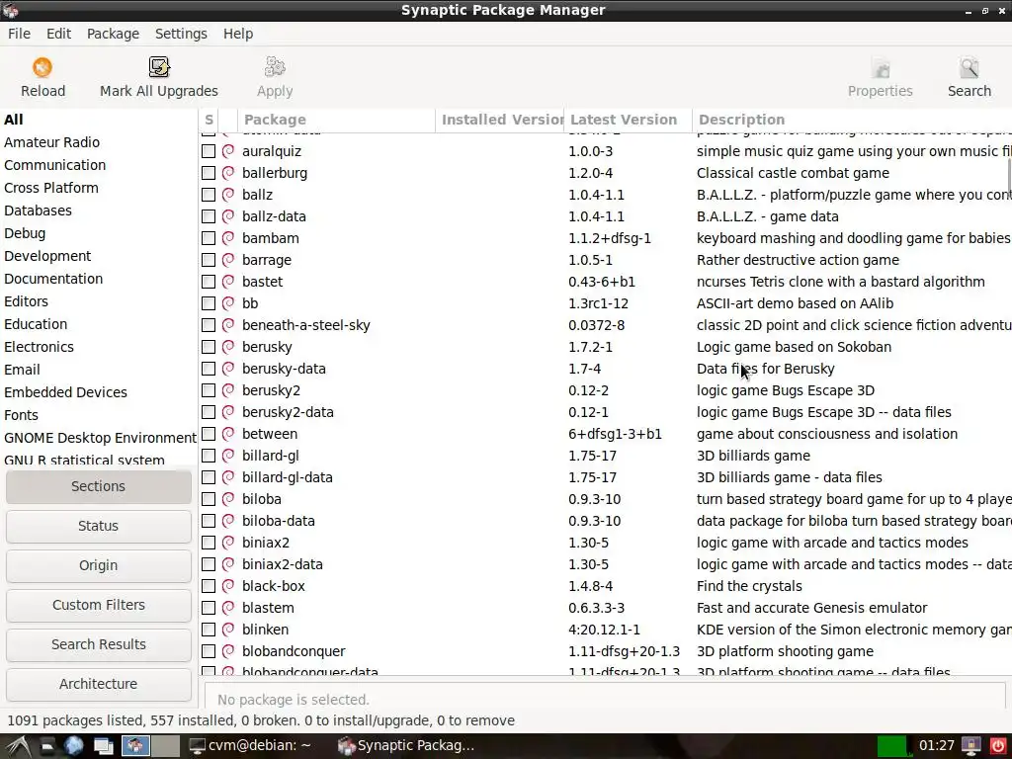Screen dimensions: 1012x759
Task: Open the Package menu
Action: point(113,34)
